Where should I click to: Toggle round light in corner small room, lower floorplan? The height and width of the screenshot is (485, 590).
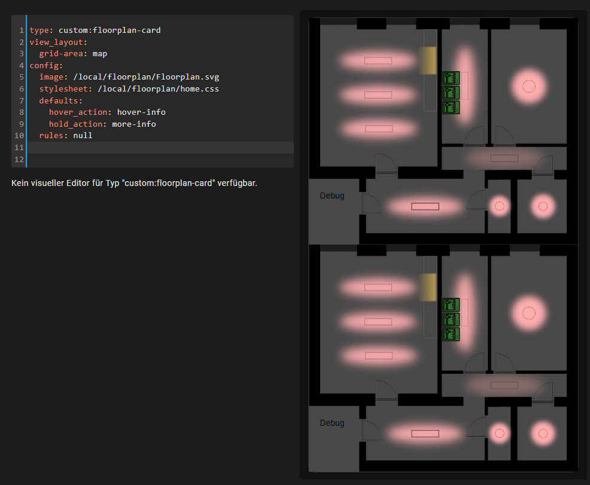[543, 434]
